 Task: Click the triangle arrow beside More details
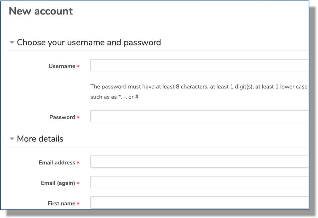coord(12,139)
